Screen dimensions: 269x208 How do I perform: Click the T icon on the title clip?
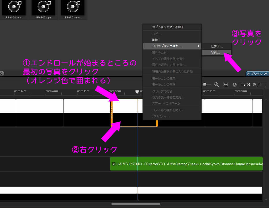tap(114, 164)
